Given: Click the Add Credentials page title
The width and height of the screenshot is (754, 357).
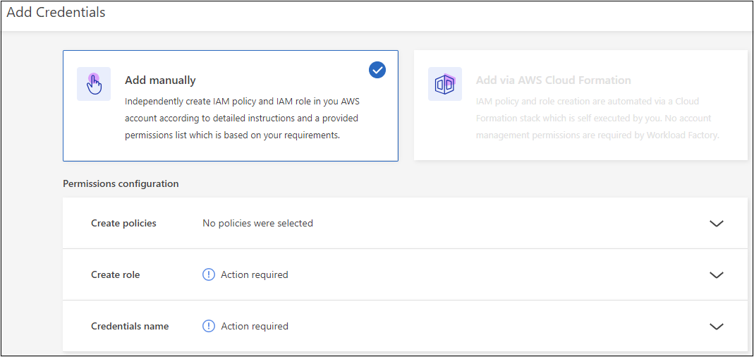Looking at the screenshot, I should pyautogui.click(x=56, y=13).
